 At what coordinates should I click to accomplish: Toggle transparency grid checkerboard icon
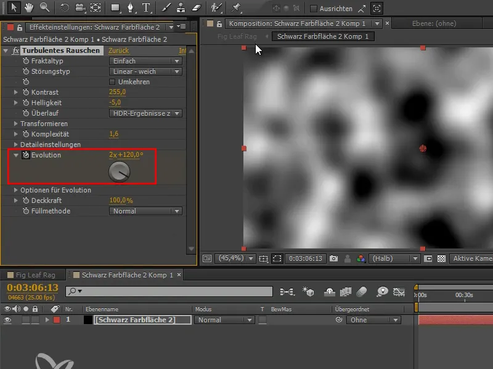pos(441,258)
